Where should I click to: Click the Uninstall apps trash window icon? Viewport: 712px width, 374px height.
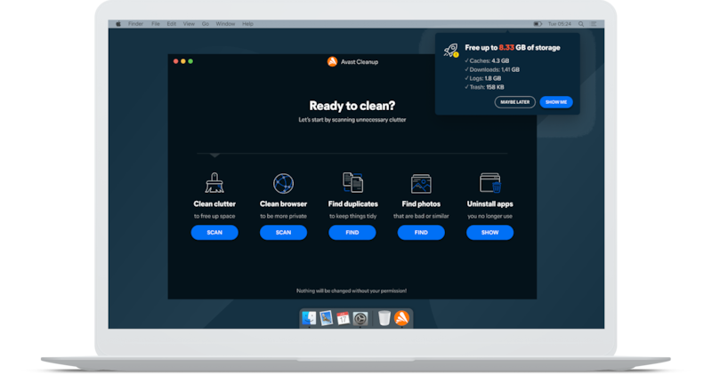[490, 183]
